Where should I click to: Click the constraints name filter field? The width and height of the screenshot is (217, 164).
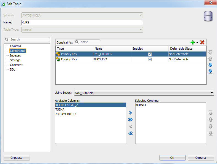88,42
